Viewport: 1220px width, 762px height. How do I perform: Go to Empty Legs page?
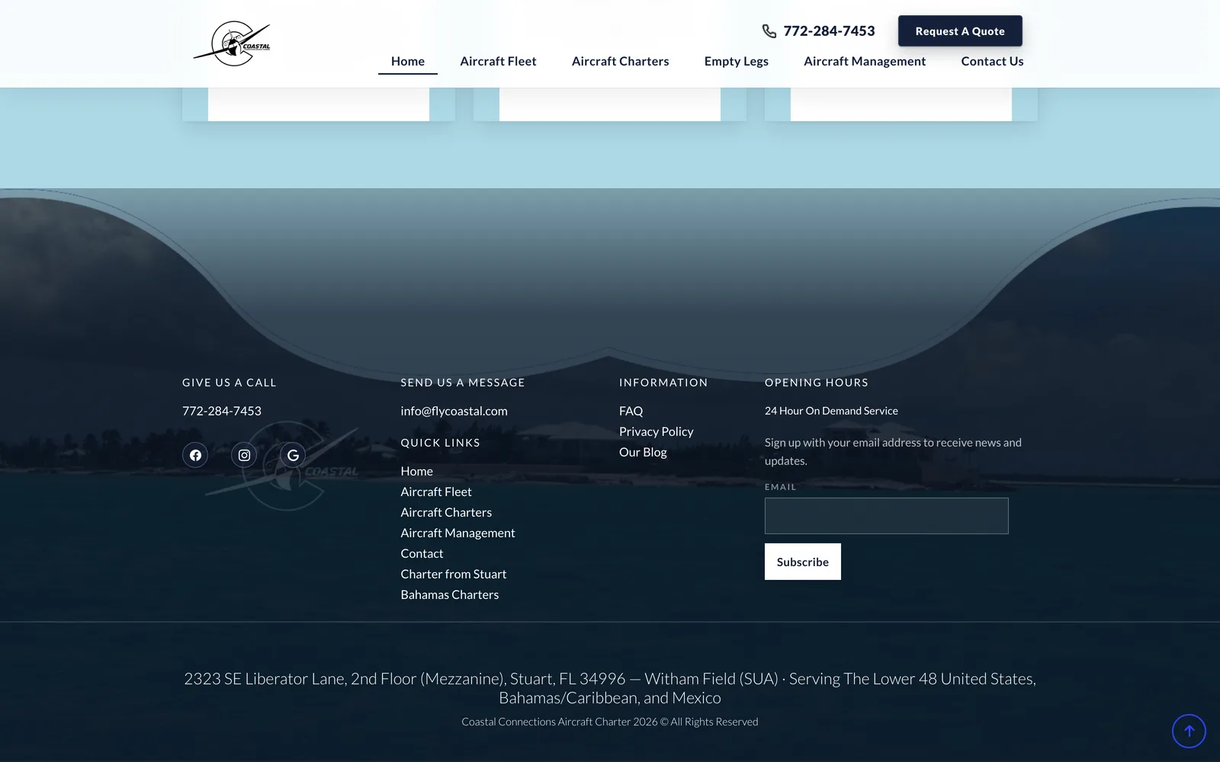tap(737, 61)
